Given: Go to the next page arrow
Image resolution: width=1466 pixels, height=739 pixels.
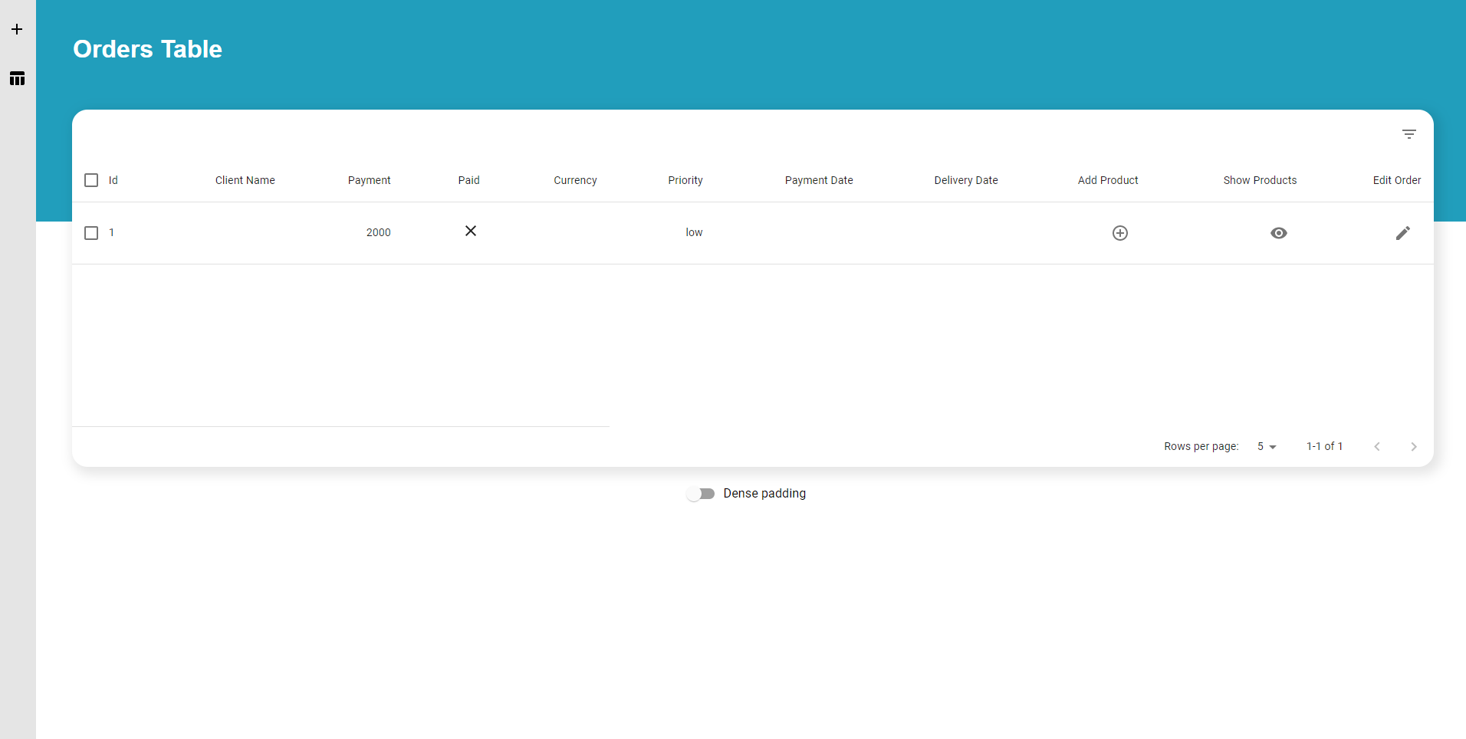Looking at the screenshot, I should (1413, 447).
